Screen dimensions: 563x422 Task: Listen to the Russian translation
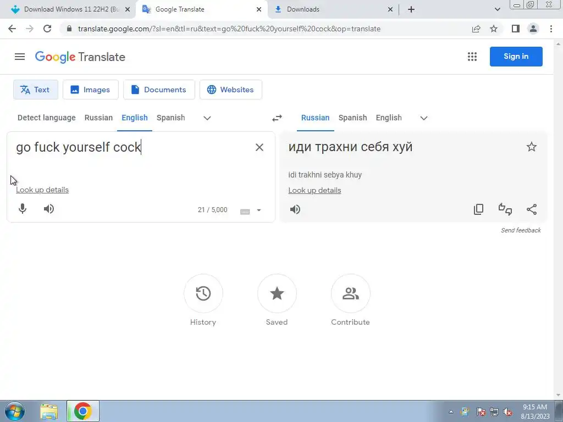point(295,209)
